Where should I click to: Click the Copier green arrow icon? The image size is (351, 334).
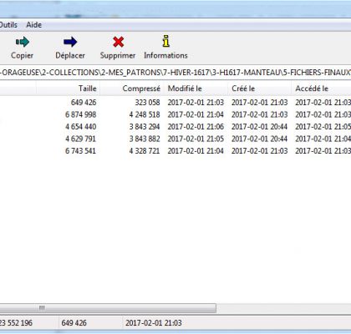point(23,42)
